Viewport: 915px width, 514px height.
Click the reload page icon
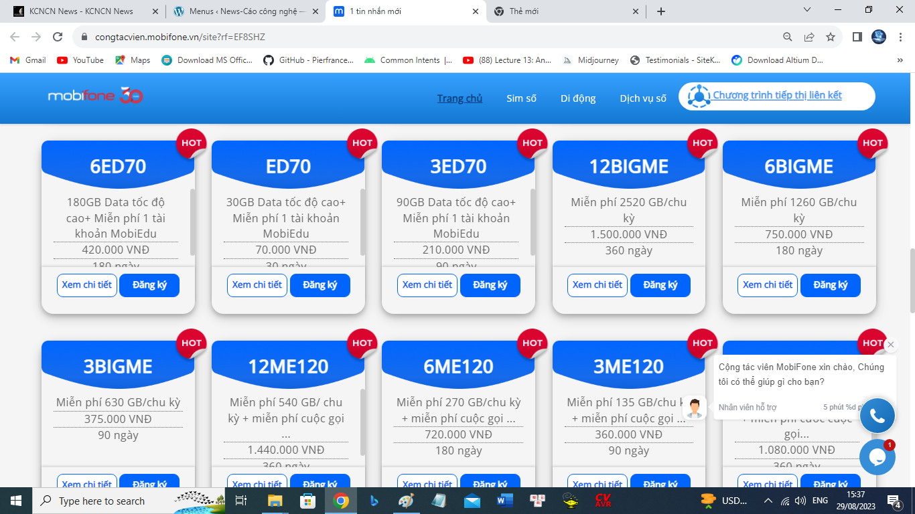click(x=58, y=37)
